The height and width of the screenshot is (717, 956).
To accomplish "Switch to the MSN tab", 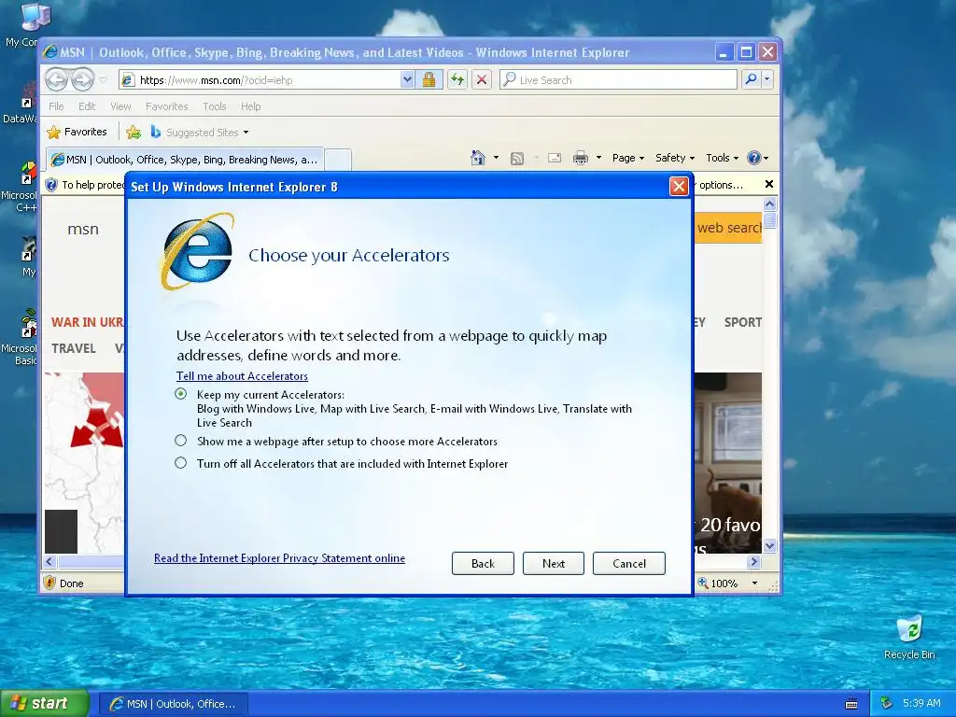I will [185, 160].
